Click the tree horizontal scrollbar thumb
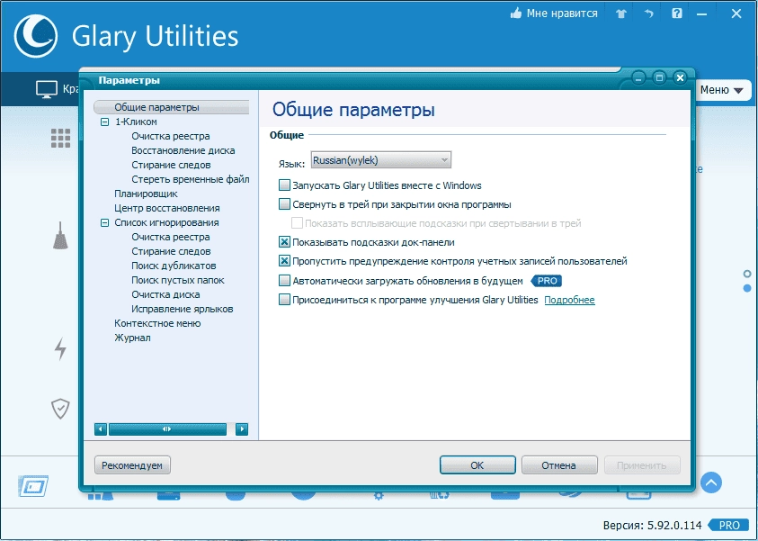Screen dimensions: 758x541 (x=168, y=429)
